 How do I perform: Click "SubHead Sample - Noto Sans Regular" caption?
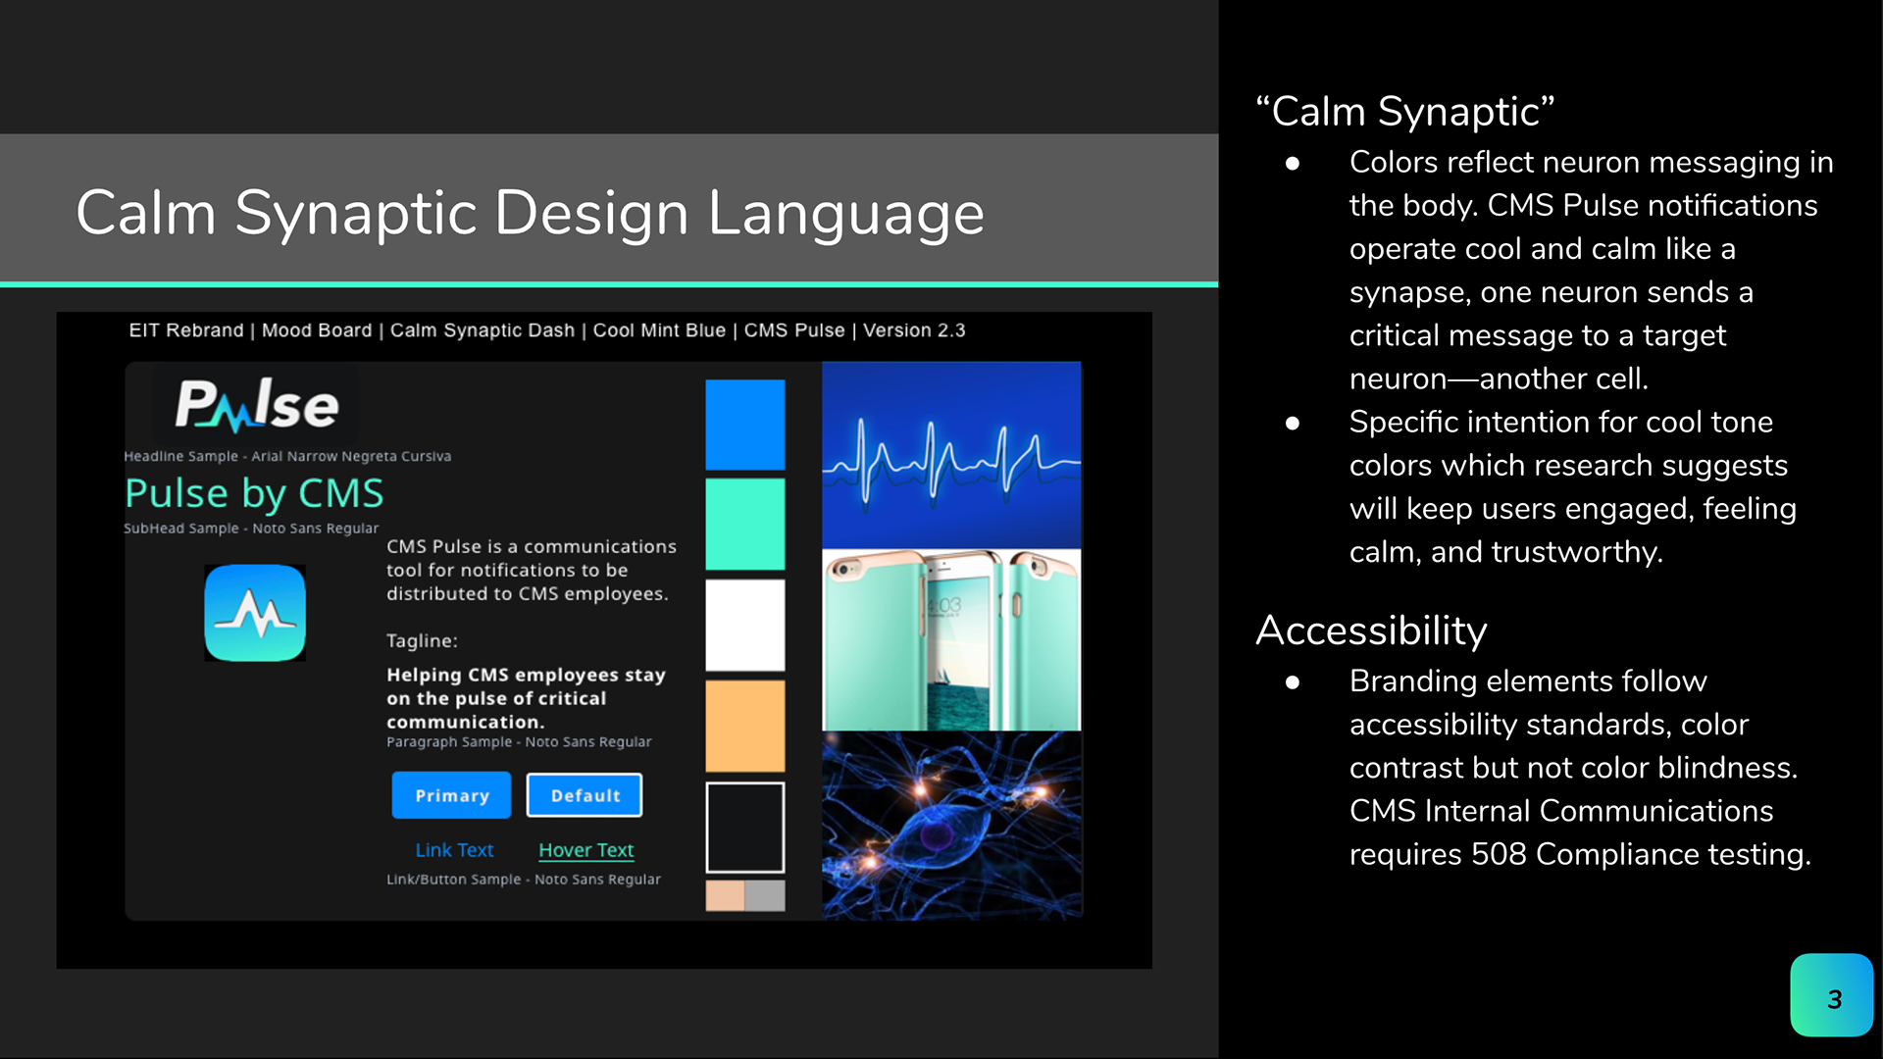(251, 528)
